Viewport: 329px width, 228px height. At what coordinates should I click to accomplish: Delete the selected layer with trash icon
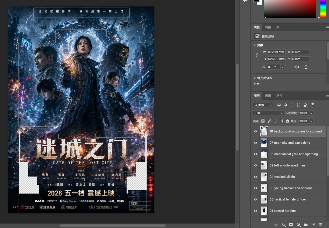point(320,224)
